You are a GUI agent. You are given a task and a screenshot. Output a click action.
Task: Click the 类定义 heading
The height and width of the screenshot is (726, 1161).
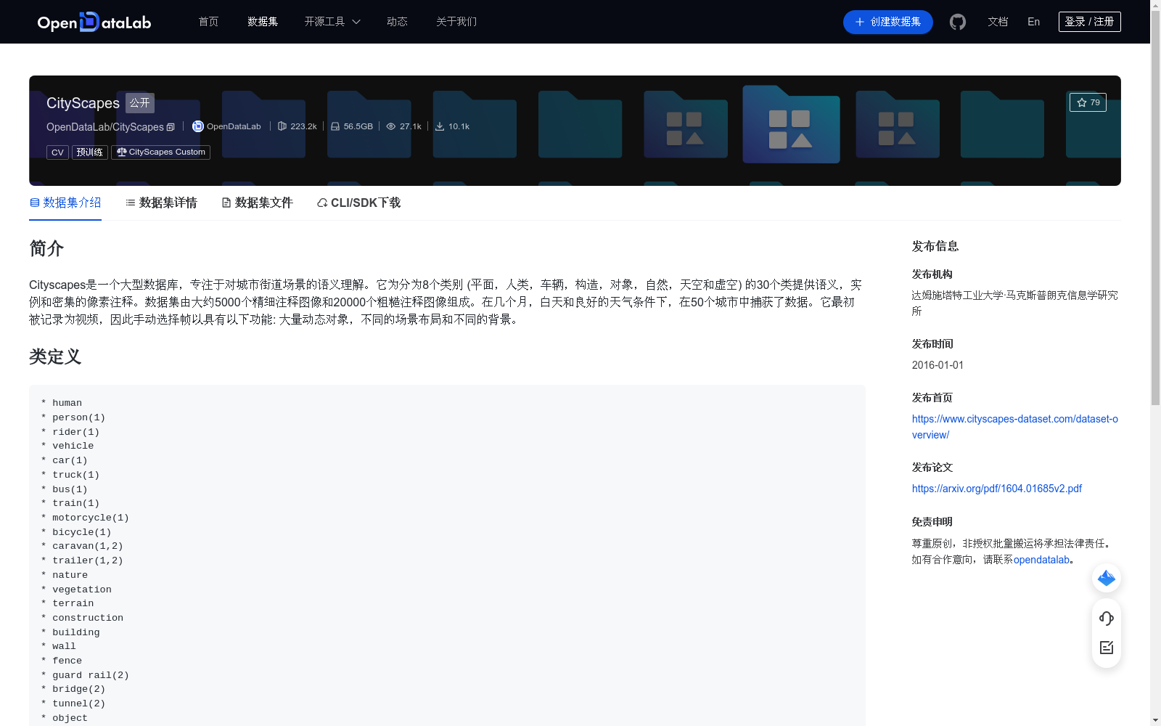55,356
